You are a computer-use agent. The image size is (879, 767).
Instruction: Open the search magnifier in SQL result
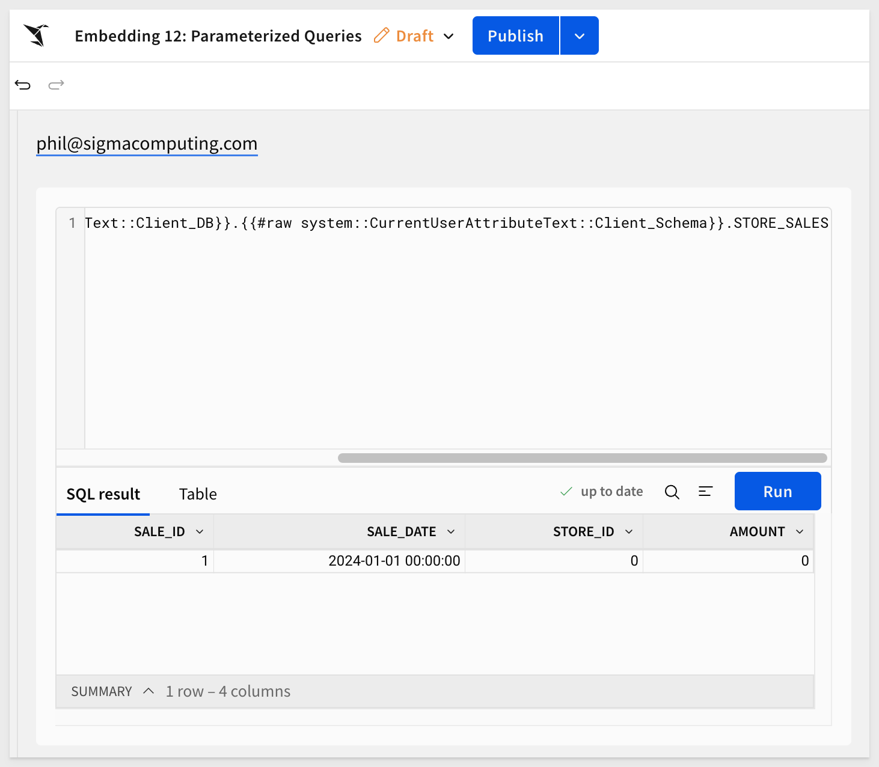pyautogui.click(x=672, y=492)
